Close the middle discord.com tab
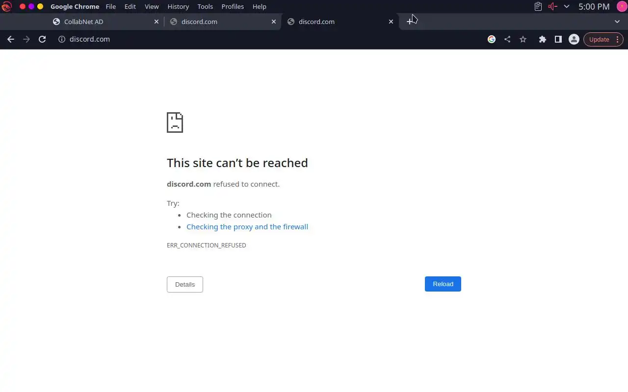 point(274,22)
